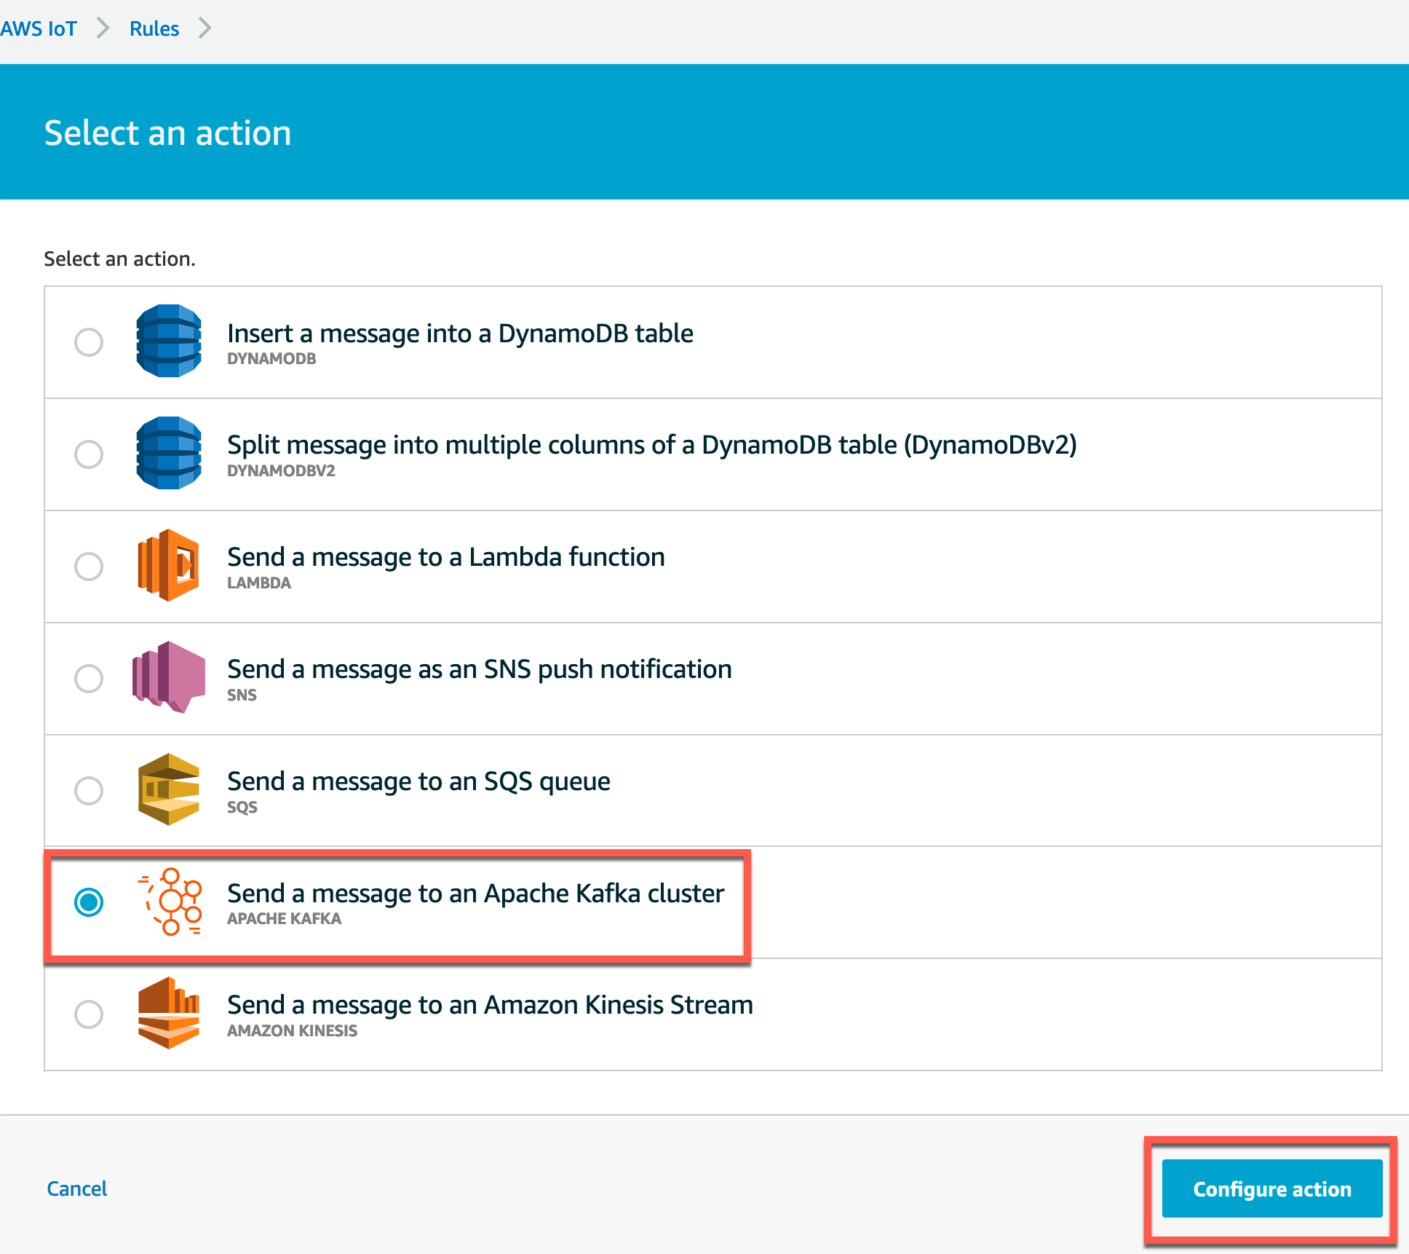Screen dimensions: 1409x1254
Task: Click the 'DYNAMODBV2' subtitle label
Action: pos(281,470)
